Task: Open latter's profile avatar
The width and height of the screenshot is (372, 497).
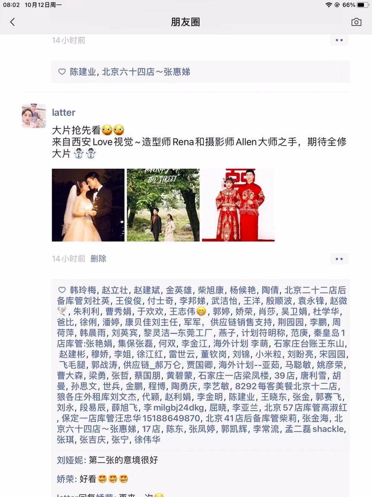Action: pos(34,116)
